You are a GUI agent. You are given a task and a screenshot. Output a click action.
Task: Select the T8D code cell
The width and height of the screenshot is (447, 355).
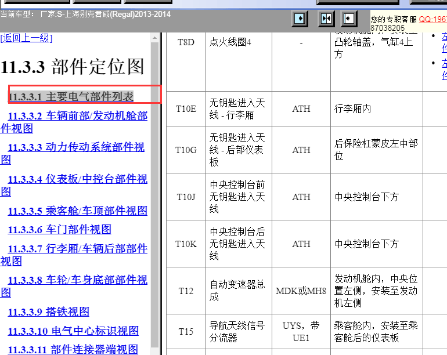[x=186, y=62]
